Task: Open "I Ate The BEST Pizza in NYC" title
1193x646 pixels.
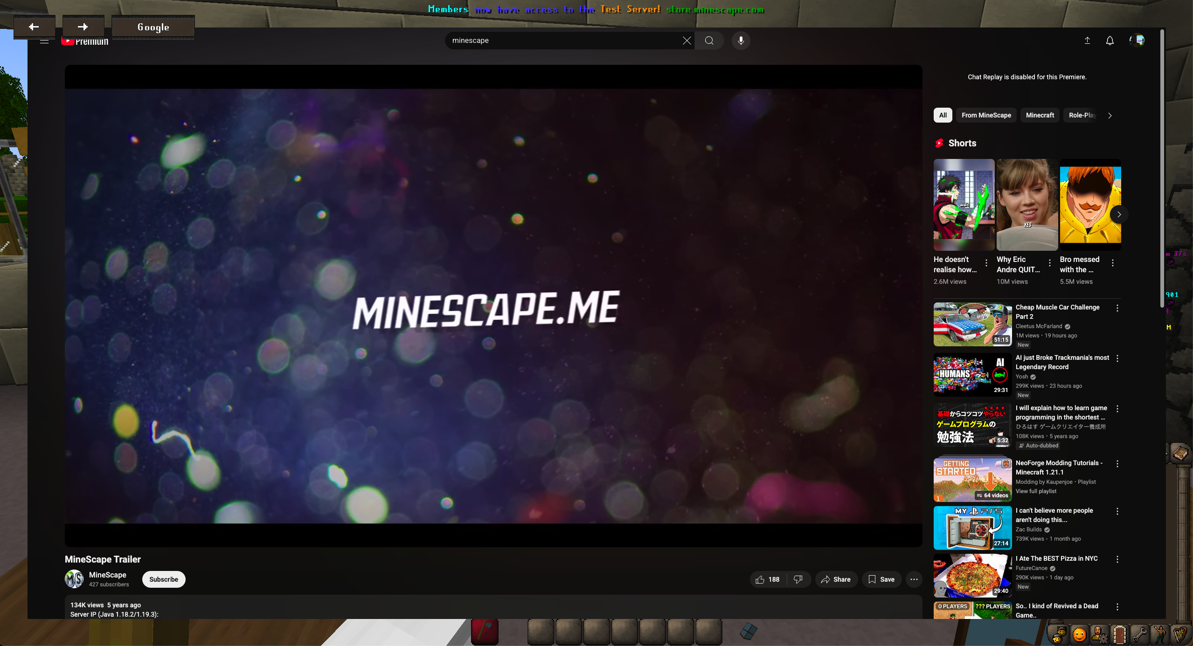Action: click(x=1056, y=558)
